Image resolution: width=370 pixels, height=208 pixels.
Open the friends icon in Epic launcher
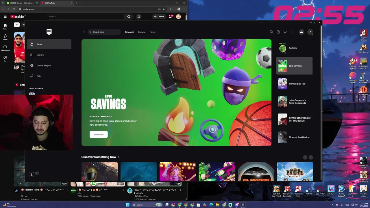tap(301, 32)
